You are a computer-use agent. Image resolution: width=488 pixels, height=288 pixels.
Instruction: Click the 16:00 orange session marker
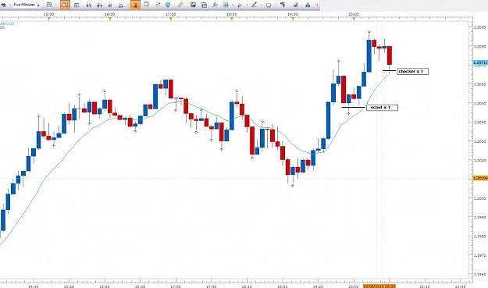[110, 20]
